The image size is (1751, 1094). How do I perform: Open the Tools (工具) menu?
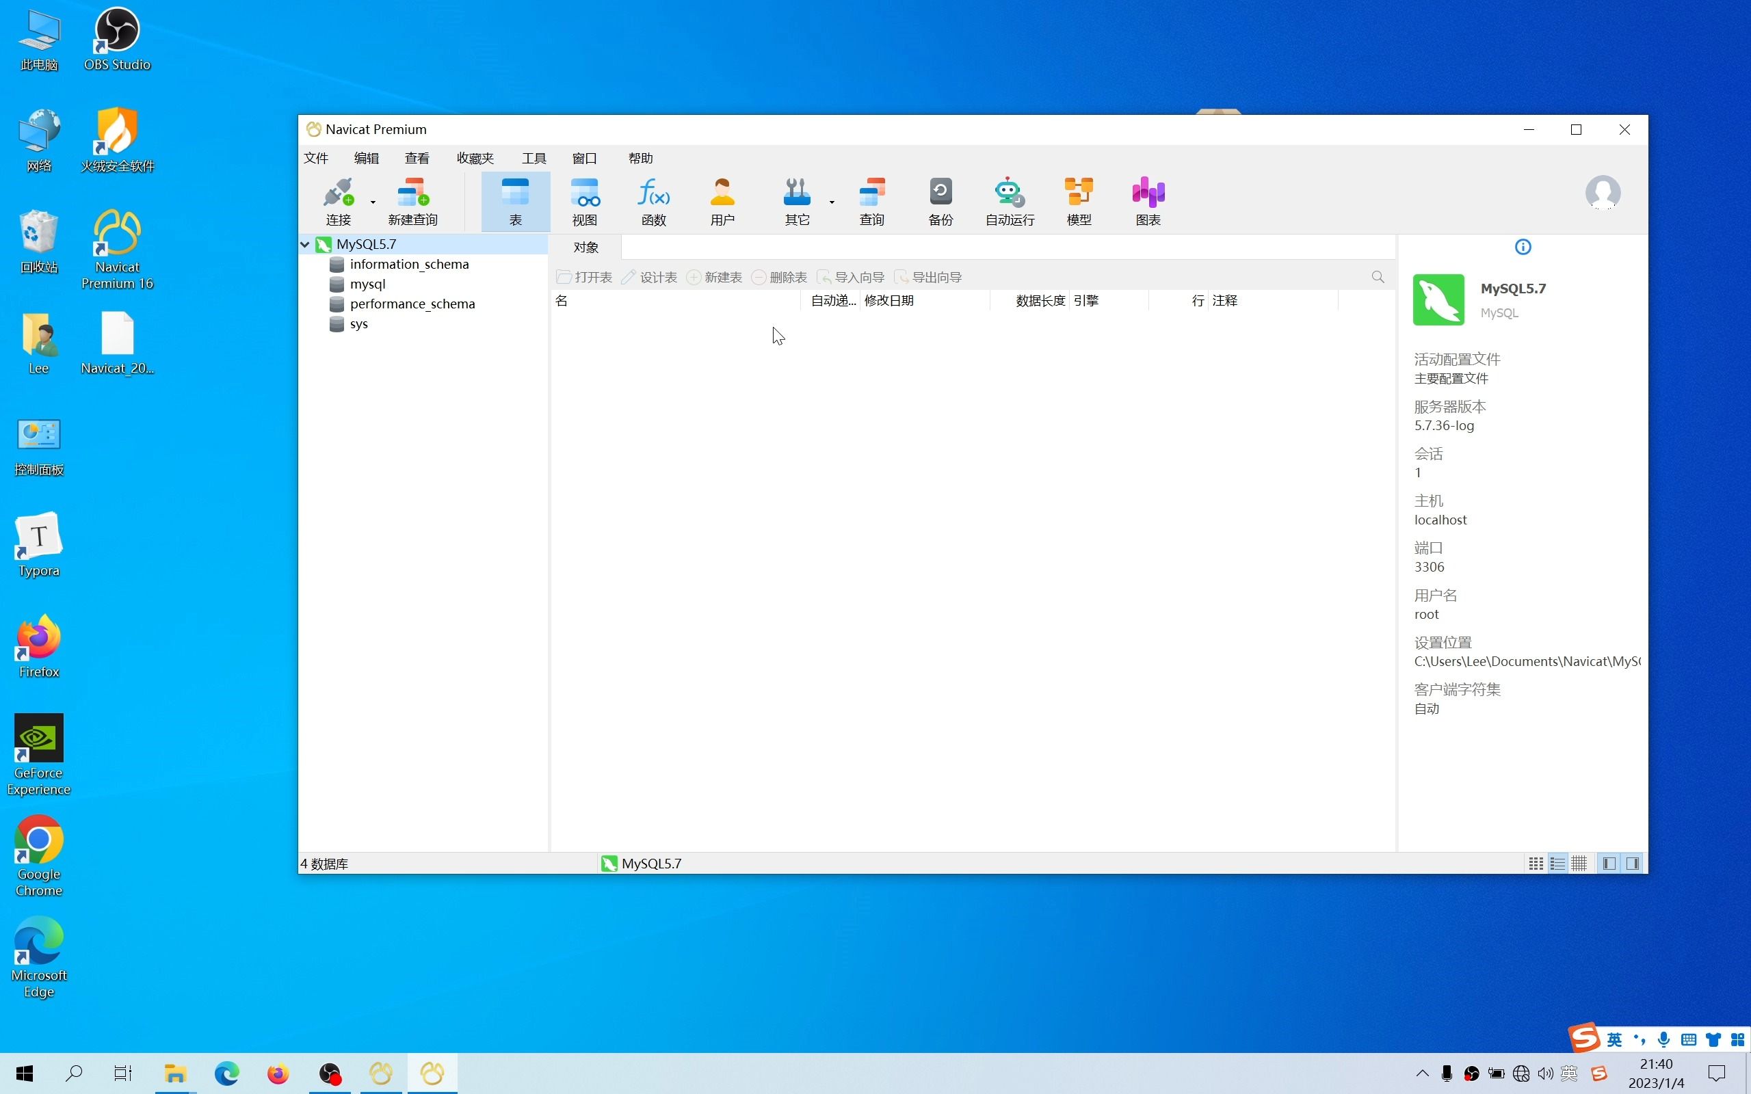(x=534, y=158)
